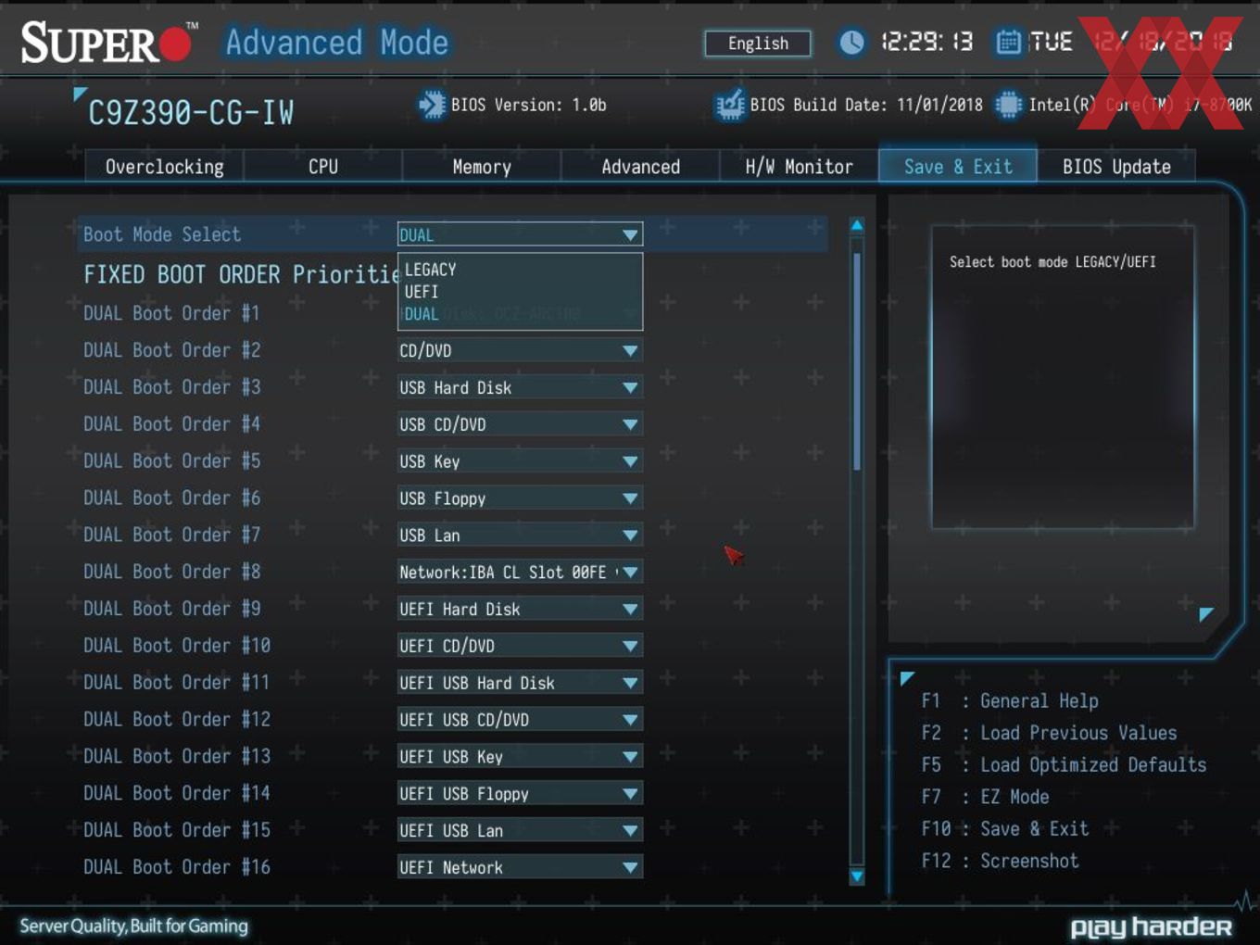Select the DUAL Boot Order #13 label
Image resolution: width=1260 pixels, height=945 pixels.
177,757
